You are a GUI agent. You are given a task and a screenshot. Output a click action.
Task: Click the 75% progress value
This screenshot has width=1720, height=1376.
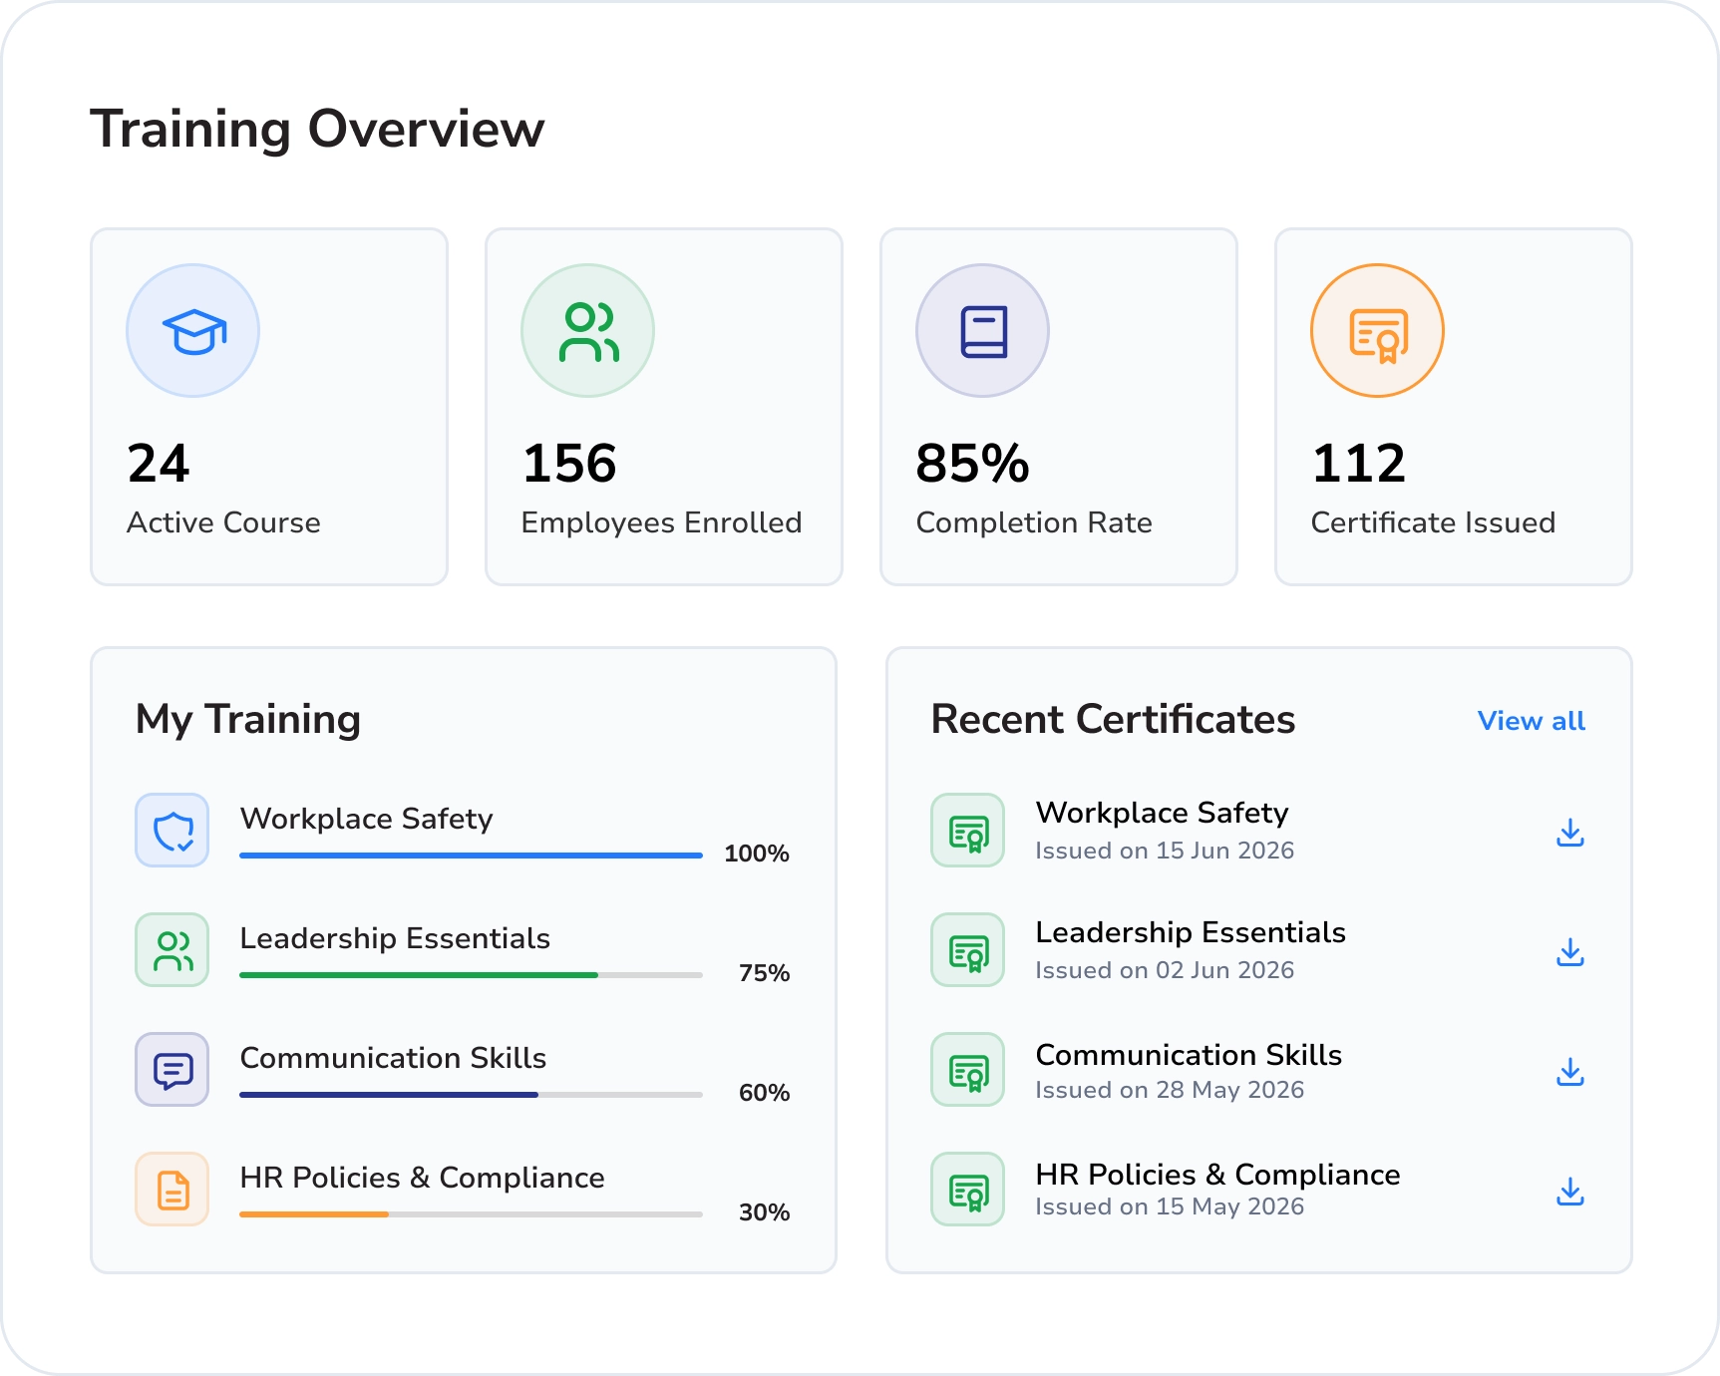click(x=765, y=973)
